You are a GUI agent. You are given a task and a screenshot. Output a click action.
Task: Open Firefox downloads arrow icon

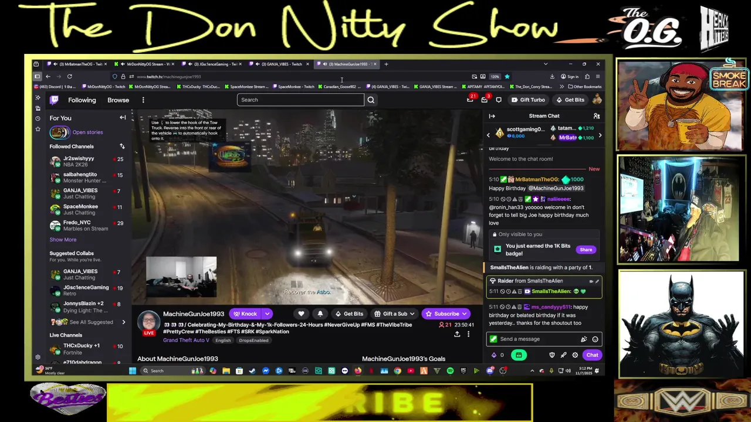pos(552,76)
